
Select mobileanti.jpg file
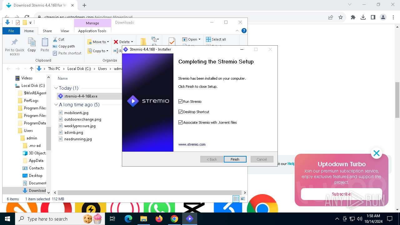click(x=76, y=113)
